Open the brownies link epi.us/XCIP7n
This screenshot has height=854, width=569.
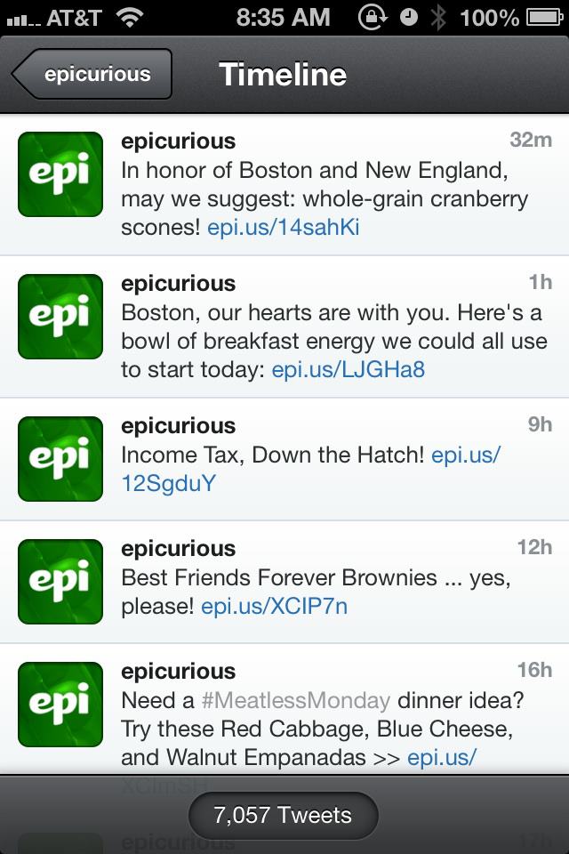point(274,607)
